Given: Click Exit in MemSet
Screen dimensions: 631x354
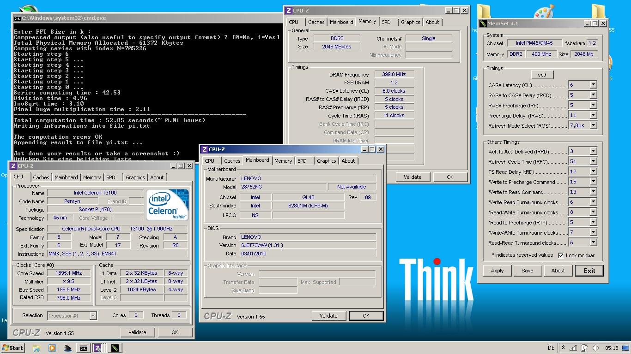Looking at the screenshot, I should (x=589, y=271).
